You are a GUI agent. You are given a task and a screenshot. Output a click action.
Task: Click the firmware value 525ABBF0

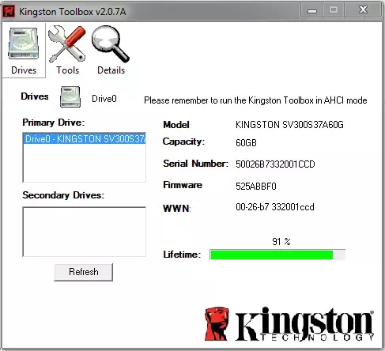[256, 187]
